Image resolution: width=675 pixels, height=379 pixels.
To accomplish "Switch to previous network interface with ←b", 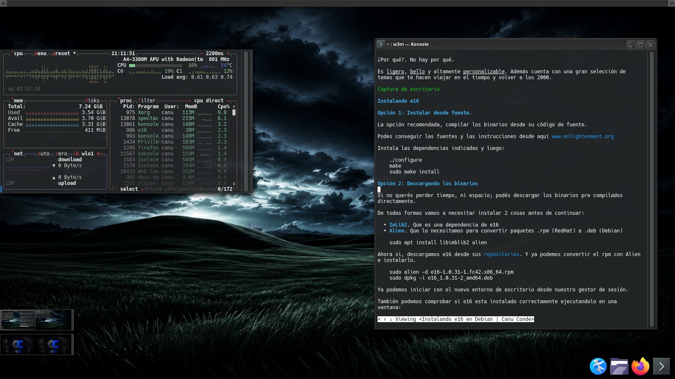I will pos(76,154).
